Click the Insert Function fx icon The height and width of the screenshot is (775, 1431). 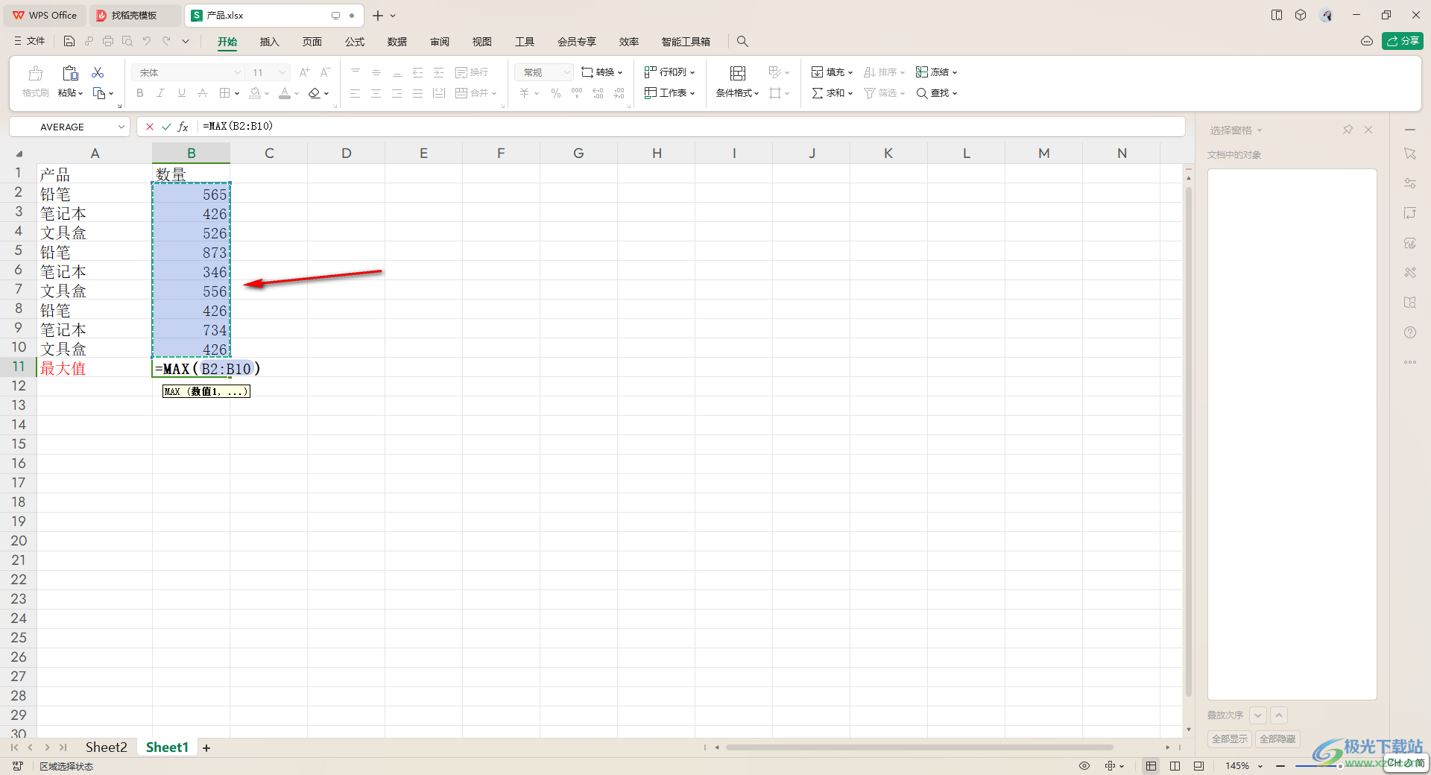point(183,127)
